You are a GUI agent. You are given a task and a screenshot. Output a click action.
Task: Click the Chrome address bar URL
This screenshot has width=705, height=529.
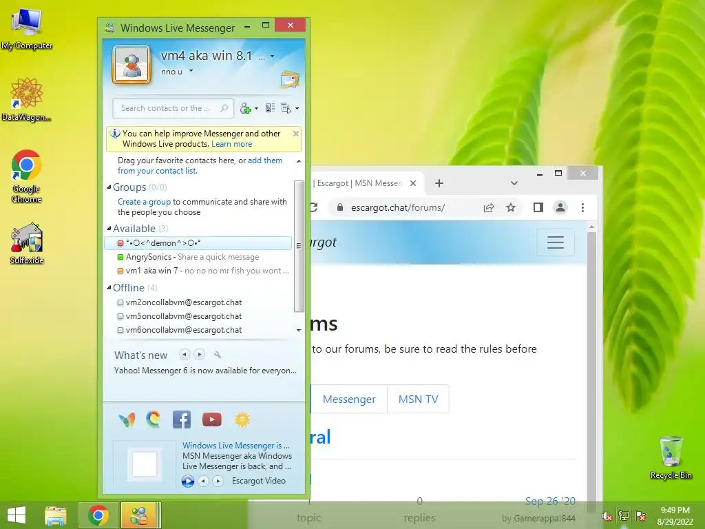[x=398, y=207]
